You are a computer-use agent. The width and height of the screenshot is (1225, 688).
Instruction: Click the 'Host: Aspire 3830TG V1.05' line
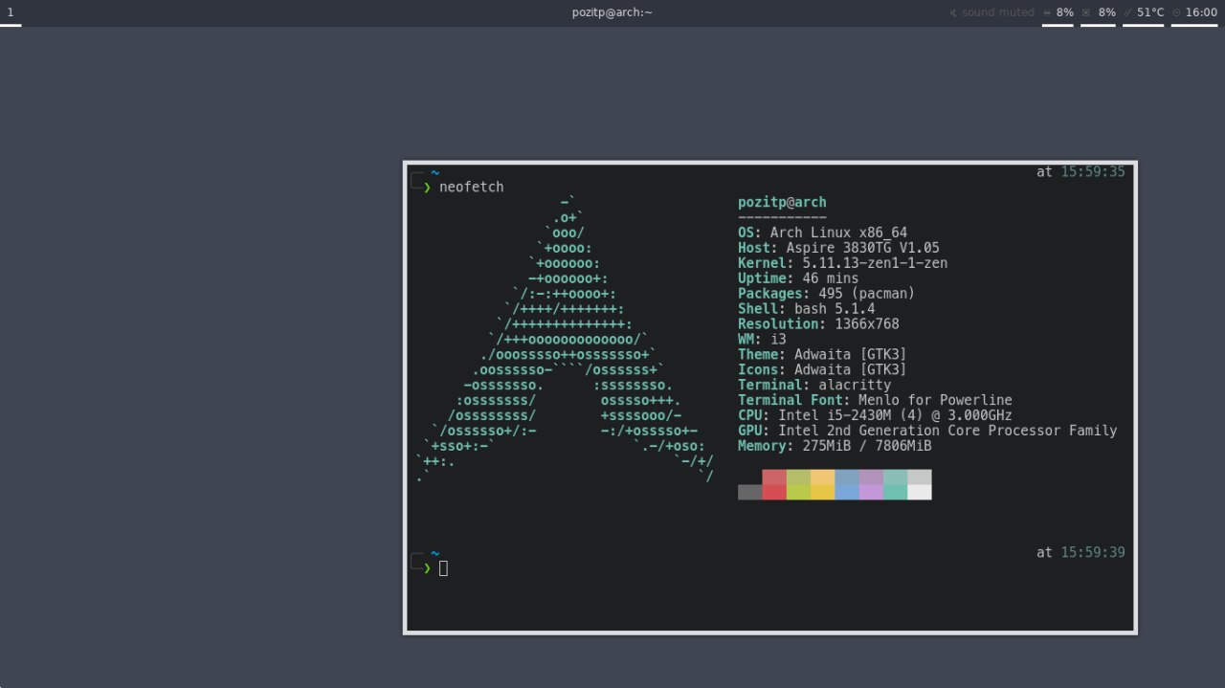(838, 248)
